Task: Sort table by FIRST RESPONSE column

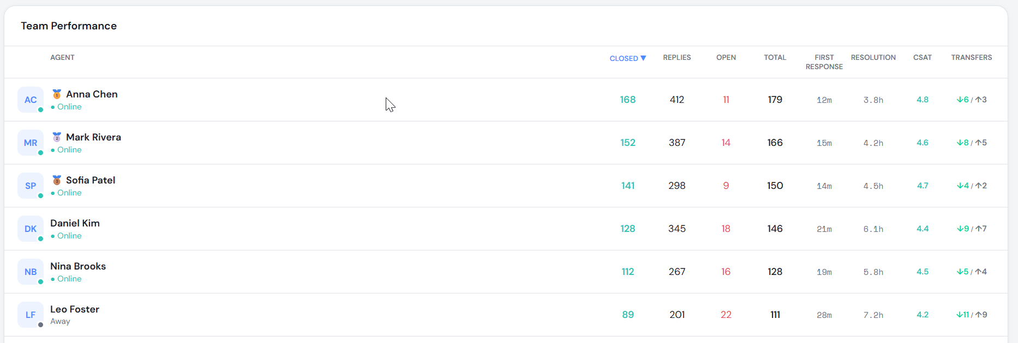Action: click(824, 62)
